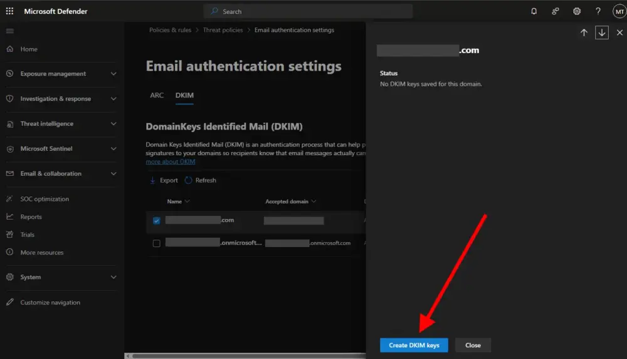The image size is (627, 359).
Task: Click the Microsoft Defender title
Action: point(56,11)
